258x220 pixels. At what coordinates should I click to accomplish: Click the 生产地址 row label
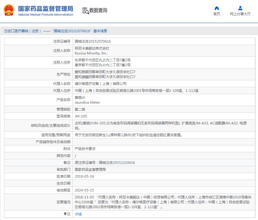[x=63, y=74]
